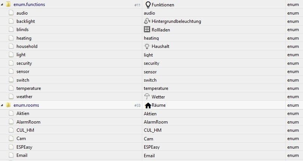This screenshot has width=303, height=161.
Task: Open the heating enum entry
Action: [24, 38]
